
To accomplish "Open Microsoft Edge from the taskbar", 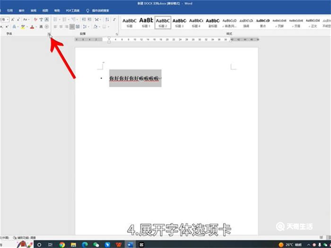I will click(85, 245).
